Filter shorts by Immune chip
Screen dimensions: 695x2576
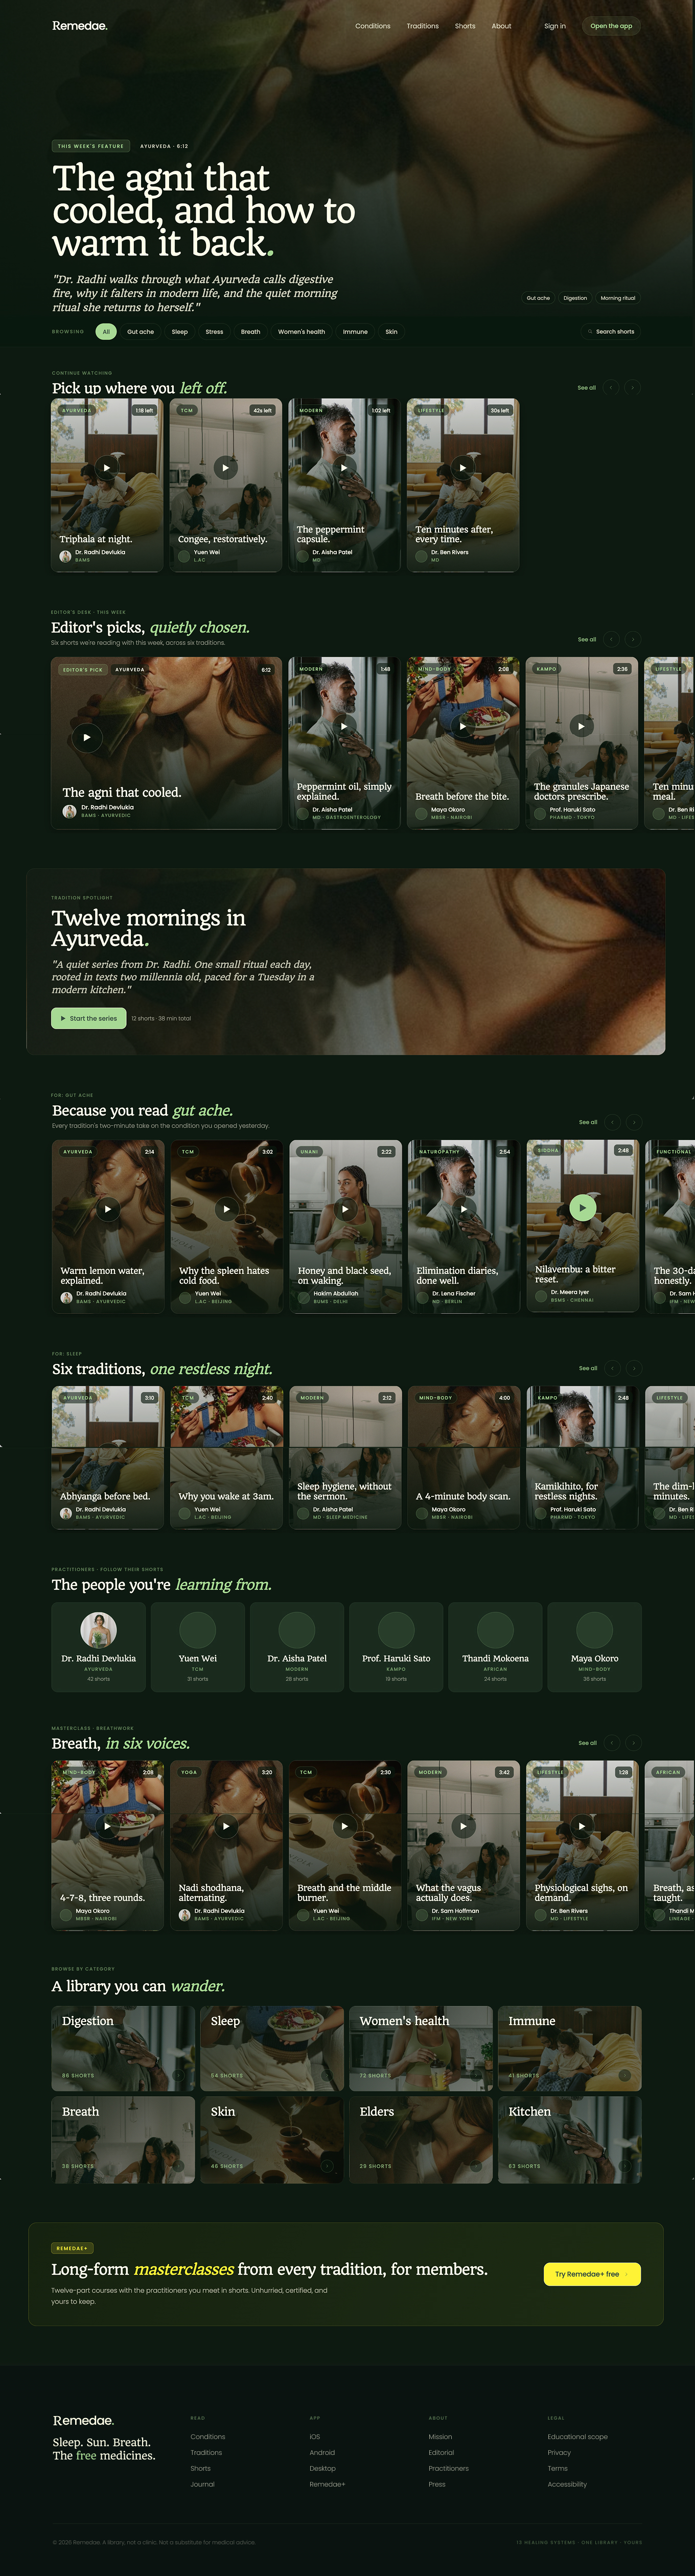(355, 331)
